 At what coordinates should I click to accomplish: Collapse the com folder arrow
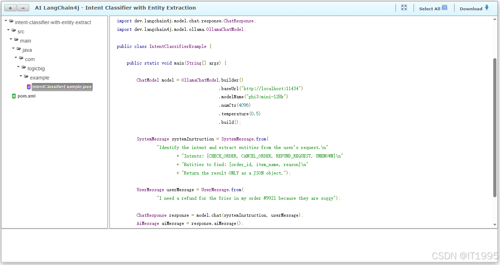pyautogui.click(x=16, y=58)
